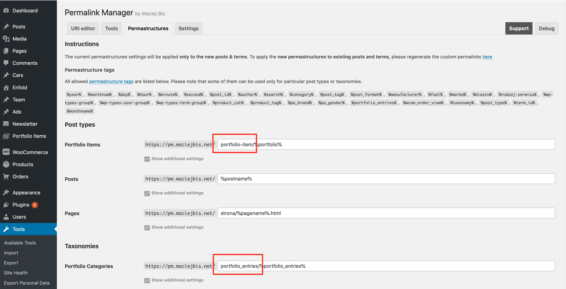This screenshot has width=566, height=289.
Task: Show additional settings under Posts
Action: tap(174, 193)
